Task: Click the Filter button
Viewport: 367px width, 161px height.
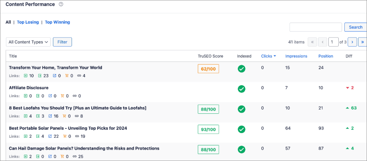Action: (62, 42)
